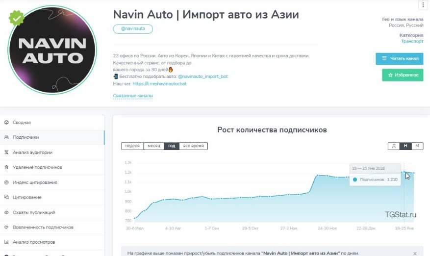Set chart grouping to М (months)
430x256 pixels.
[417, 146]
